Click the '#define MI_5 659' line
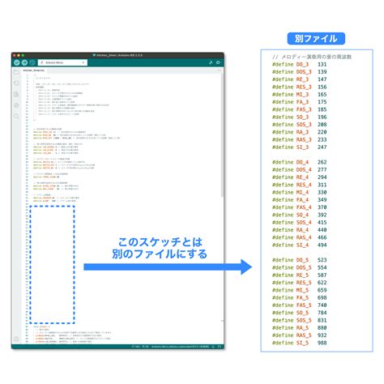The width and height of the screenshot is (384, 384). [299, 290]
